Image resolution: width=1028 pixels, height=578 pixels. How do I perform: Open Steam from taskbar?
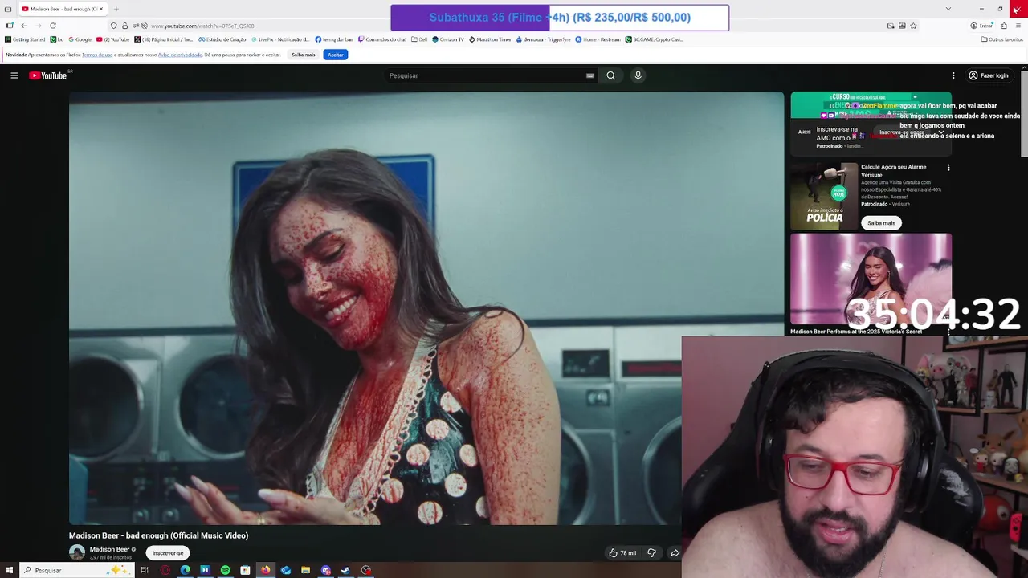[x=345, y=570]
